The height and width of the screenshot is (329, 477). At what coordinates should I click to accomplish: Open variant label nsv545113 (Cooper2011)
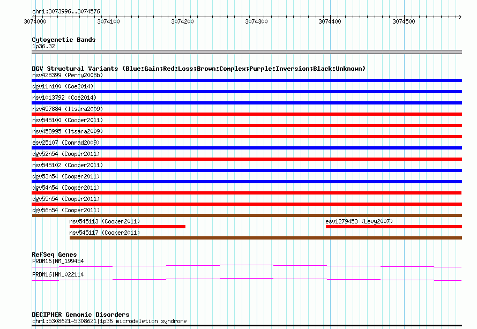pyautogui.click(x=105, y=221)
